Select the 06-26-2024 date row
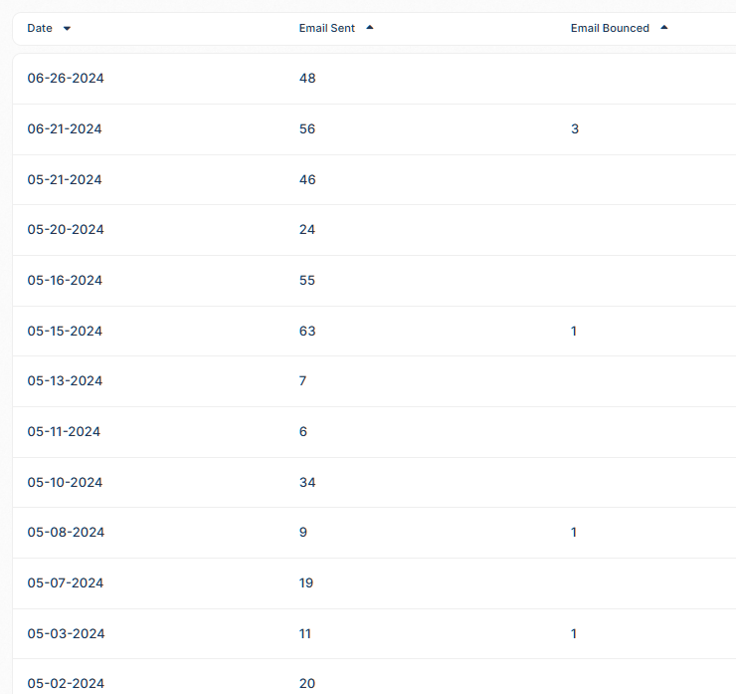The height and width of the screenshot is (694, 736). coord(65,79)
